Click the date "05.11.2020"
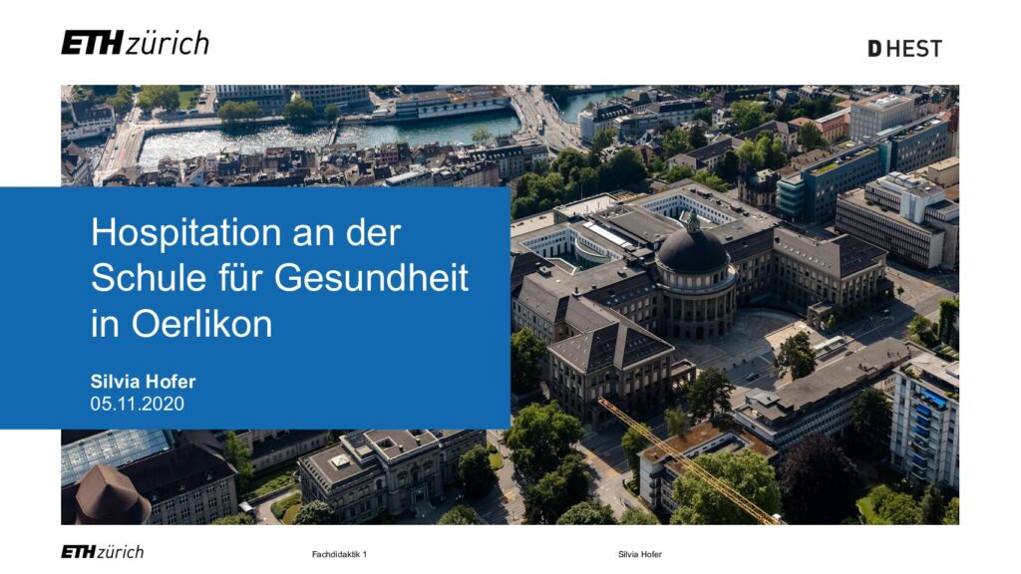Screen dimensions: 1021x574 pyautogui.click(x=137, y=405)
